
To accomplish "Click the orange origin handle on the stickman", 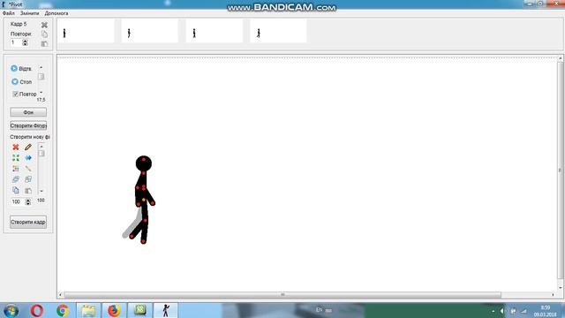I will pyautogui.click(x=143, y=200).
